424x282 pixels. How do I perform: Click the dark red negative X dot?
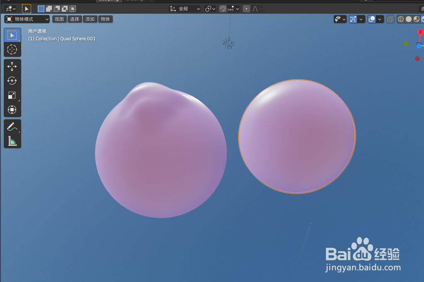coord(417,59)
